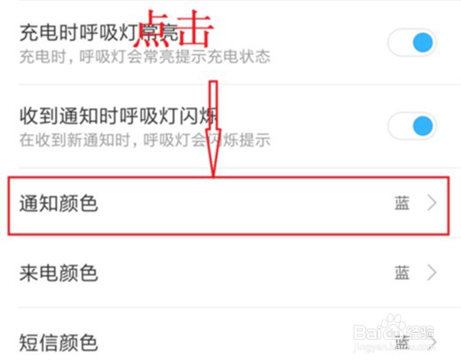Click the 蓝 value for 来电颜色

pos(402,272)
